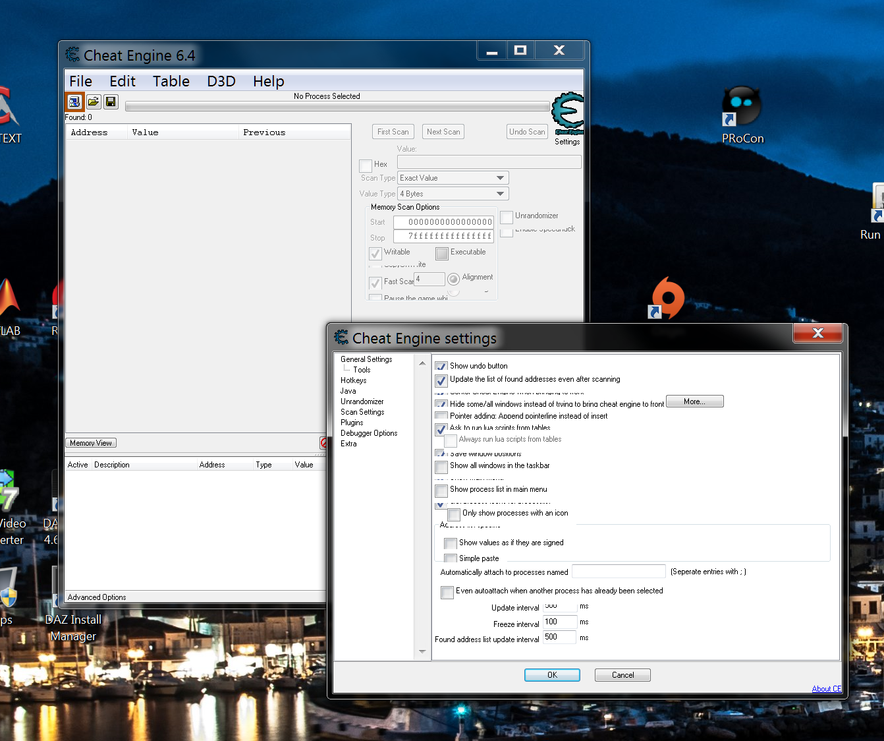The width and height of the screenshot is (884, 741).
Task: Click the First Scan button
Action: (393, 132)
